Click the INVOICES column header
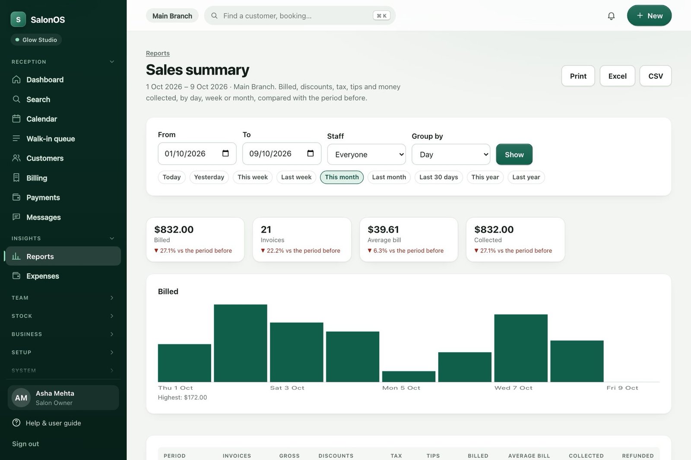691x460 pixels. (237, 456)
